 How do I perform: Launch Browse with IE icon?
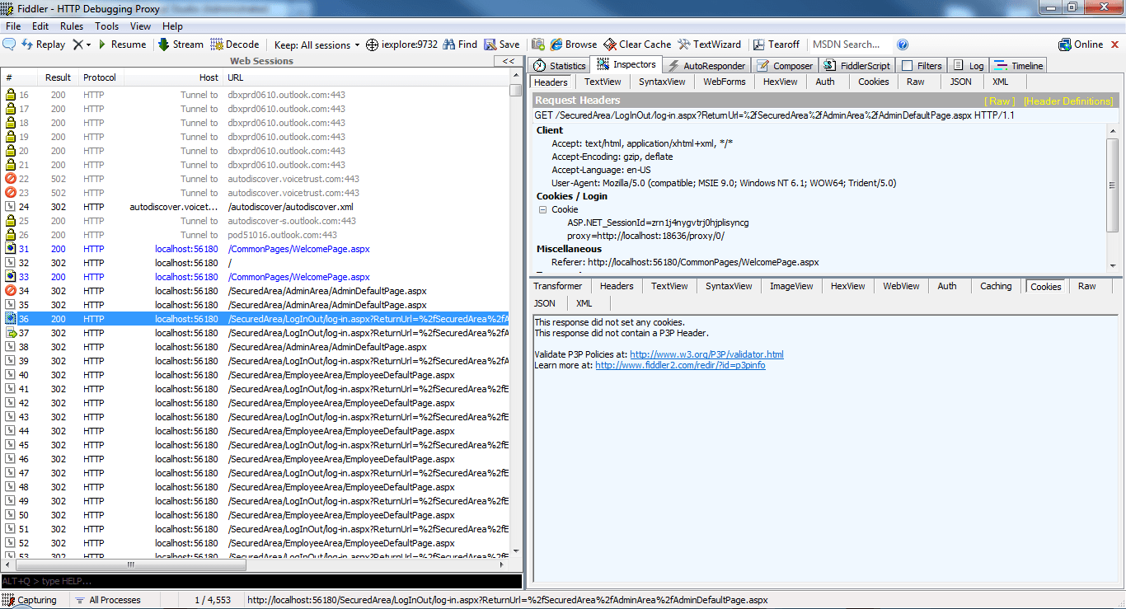point(573,45)
